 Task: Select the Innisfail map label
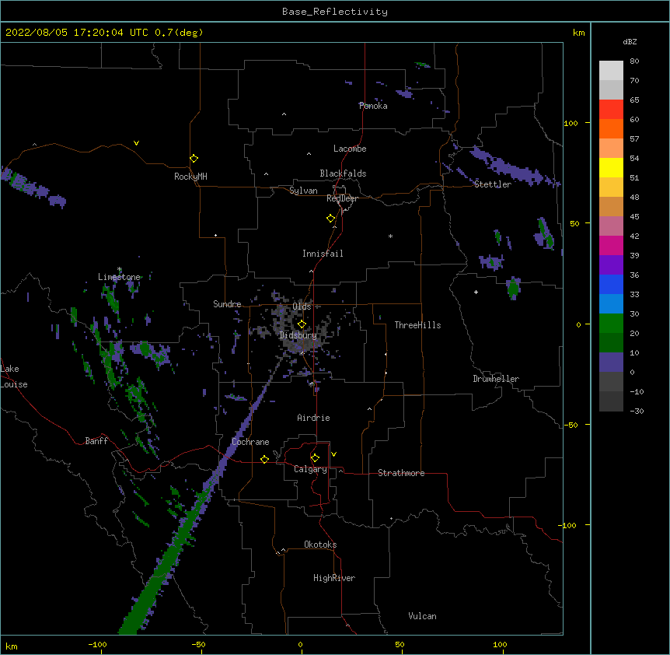click(323, 254)
